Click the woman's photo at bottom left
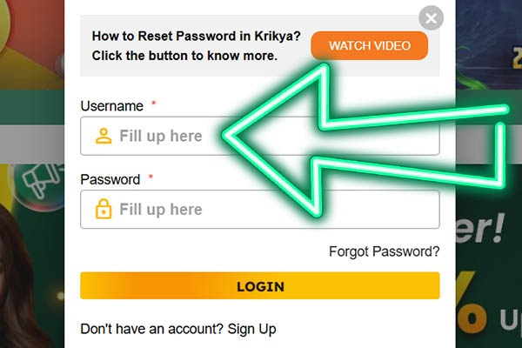522x348 pixels. click(x=30, y=278)
